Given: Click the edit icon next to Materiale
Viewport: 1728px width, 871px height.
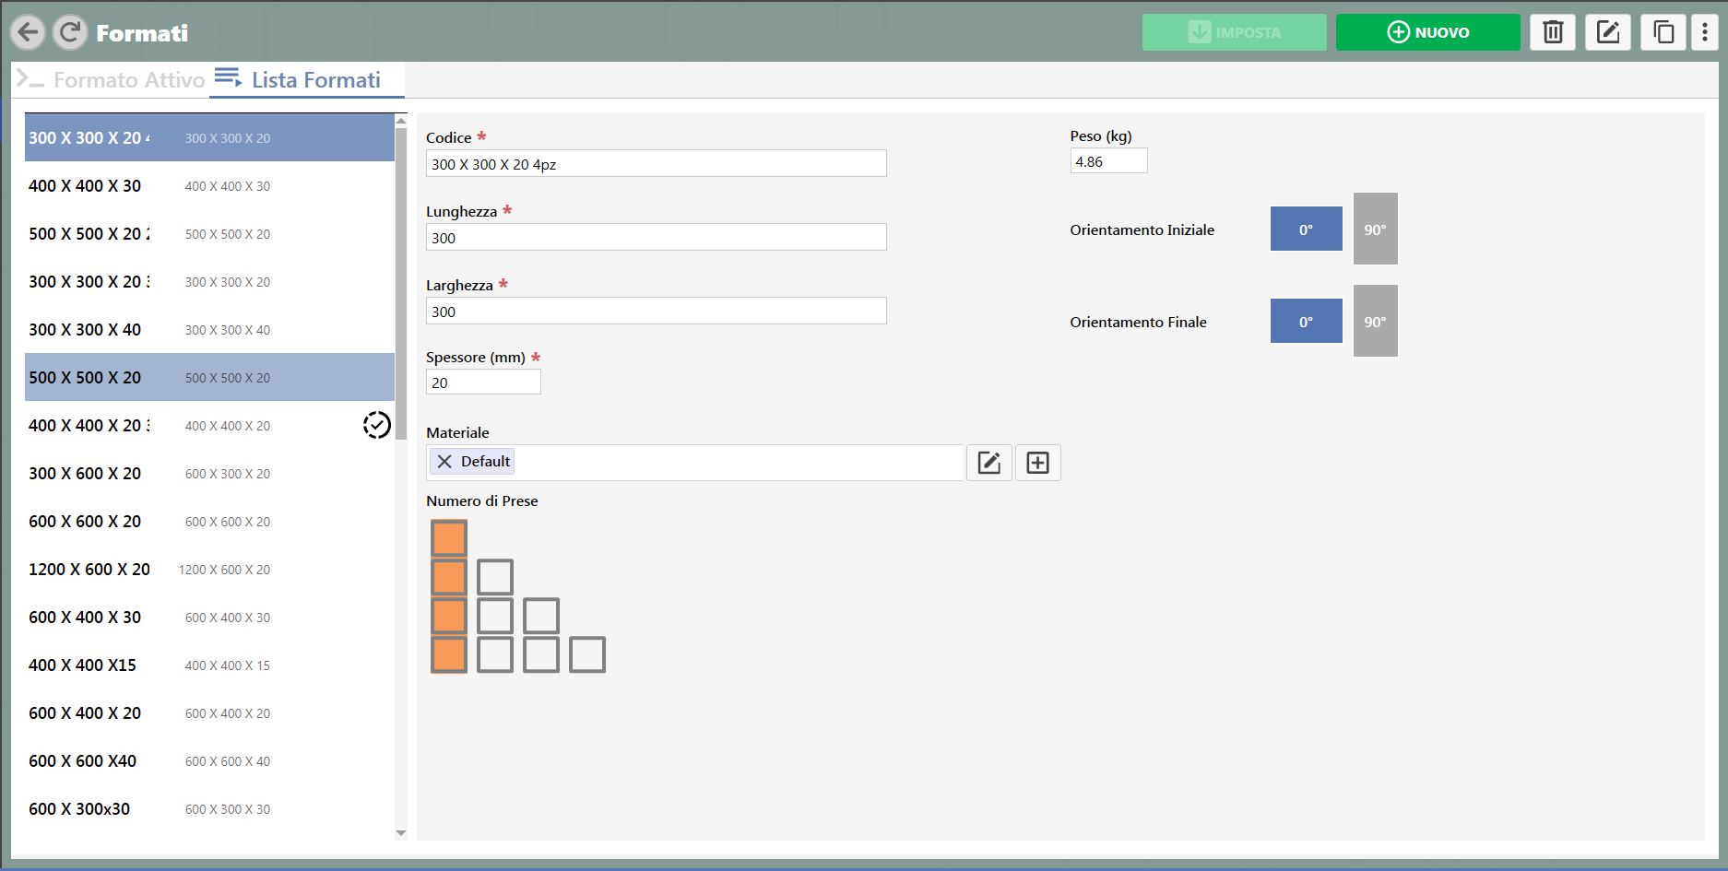Looking at the screenshot, I should pos(989,463).
